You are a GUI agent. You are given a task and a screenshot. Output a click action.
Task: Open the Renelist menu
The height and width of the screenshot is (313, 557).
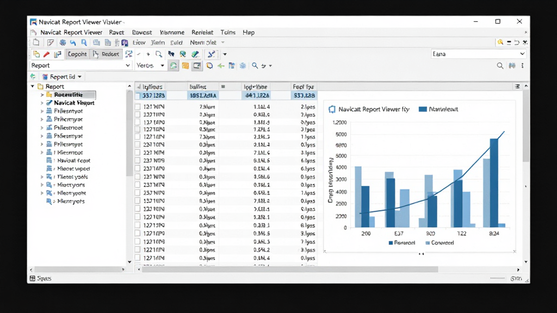tap(202, 32)
